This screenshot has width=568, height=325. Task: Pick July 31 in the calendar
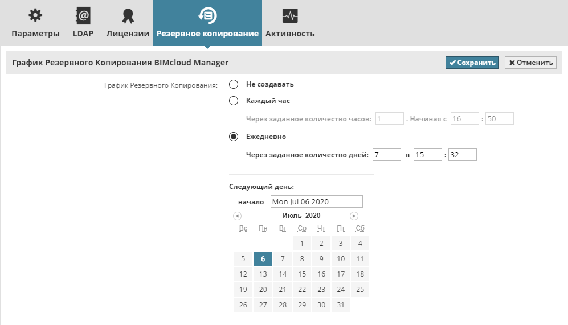(x=341, y=305)
